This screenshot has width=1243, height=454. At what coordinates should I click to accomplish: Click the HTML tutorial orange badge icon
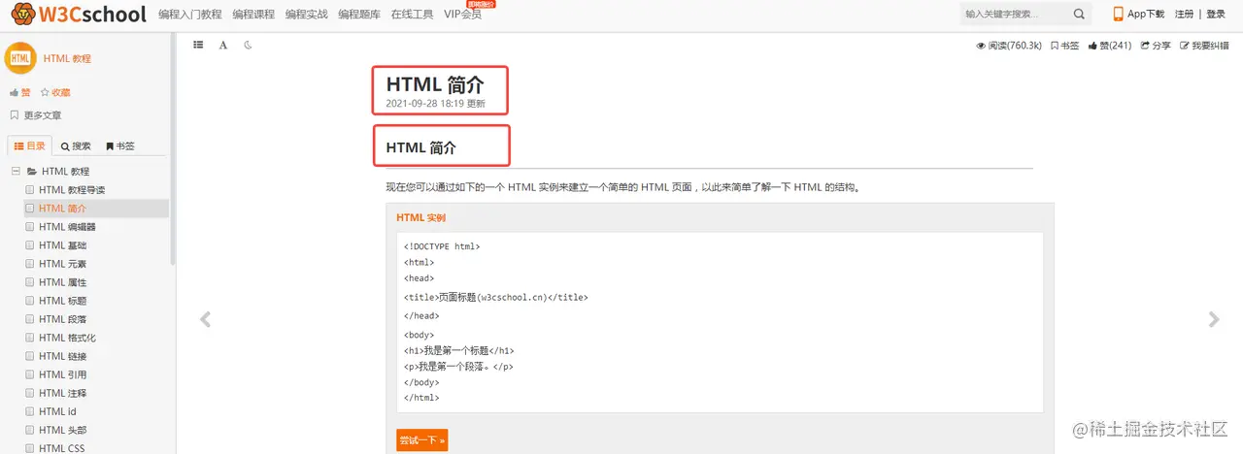(20, 58)
